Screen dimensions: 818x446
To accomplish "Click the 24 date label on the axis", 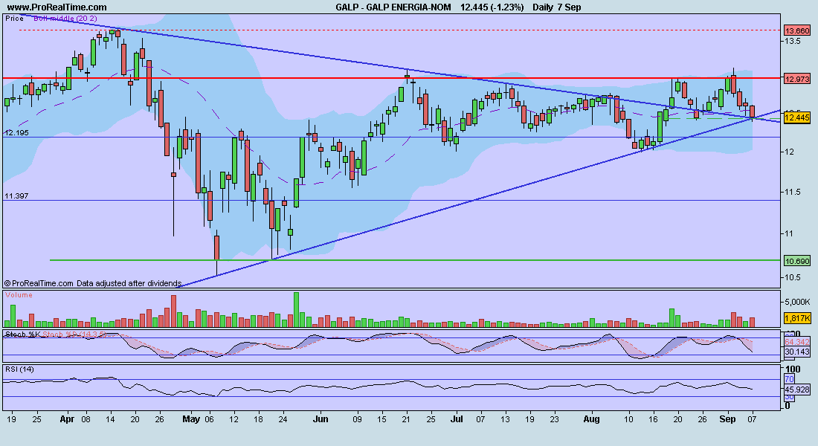I will click(x=283, y=419).
